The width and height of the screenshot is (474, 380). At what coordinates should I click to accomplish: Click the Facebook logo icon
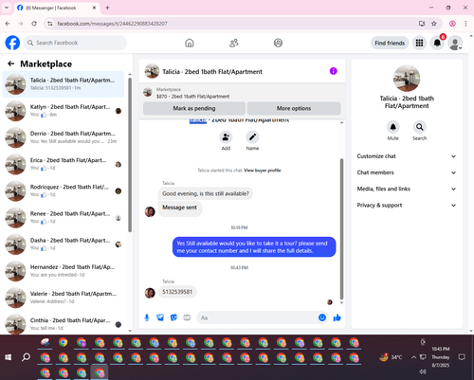(x=12, y=43)
